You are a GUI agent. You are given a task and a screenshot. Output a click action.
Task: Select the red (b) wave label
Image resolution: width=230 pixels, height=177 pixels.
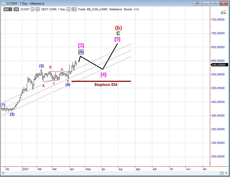coord(118,28)
